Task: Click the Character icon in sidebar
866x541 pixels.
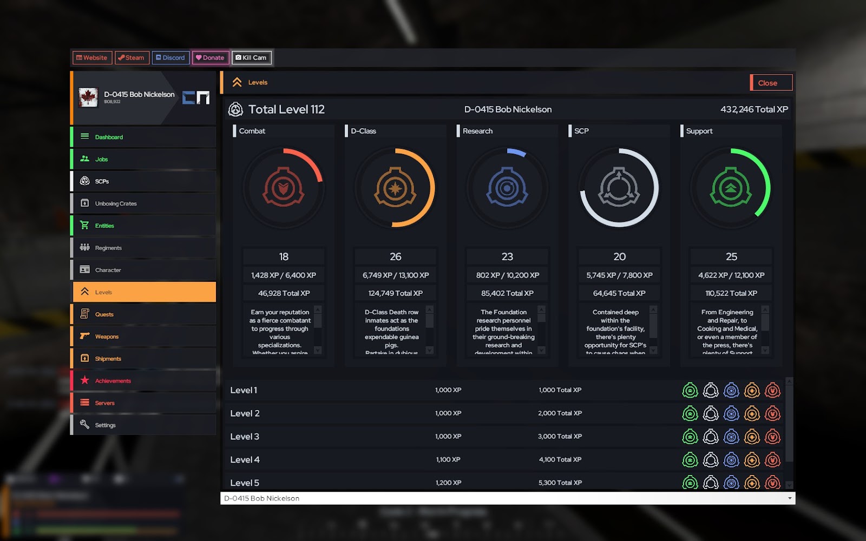Action: (x=85, y=269)
